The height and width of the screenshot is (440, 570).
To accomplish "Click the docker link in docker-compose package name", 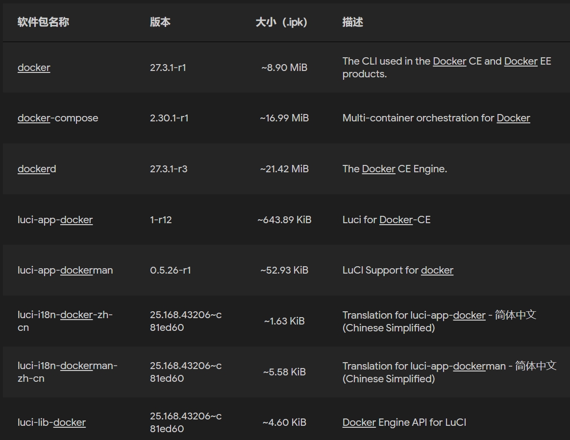I will (34, 118).
